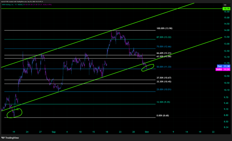232x141 pixels.
Task: Click the 23 date on time axis
Action: click(120, 132)
